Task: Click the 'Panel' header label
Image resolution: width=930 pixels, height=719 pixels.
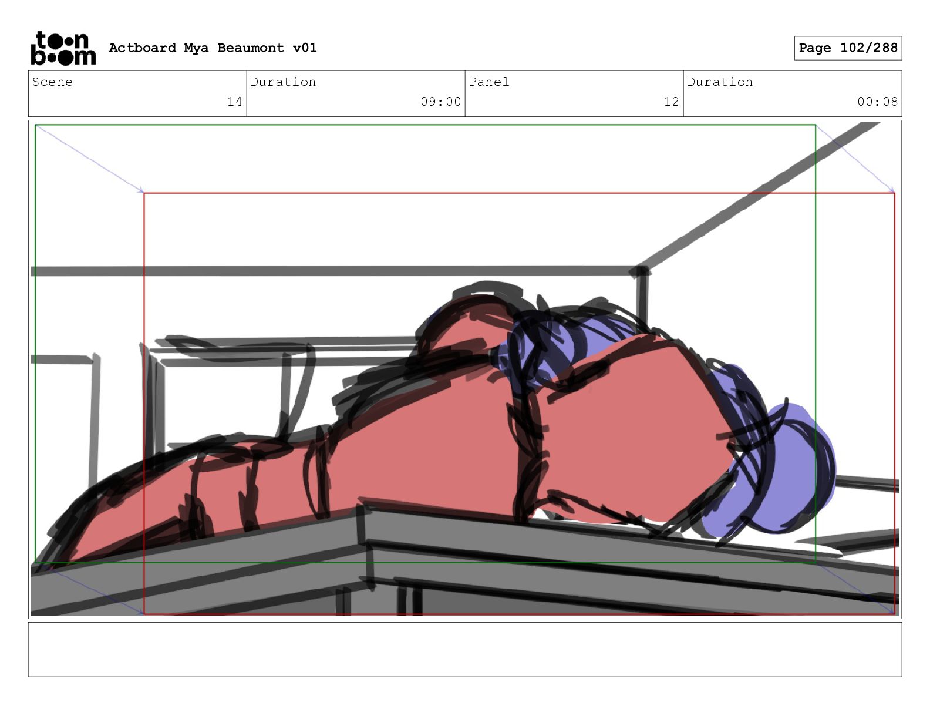Action: 488,82
